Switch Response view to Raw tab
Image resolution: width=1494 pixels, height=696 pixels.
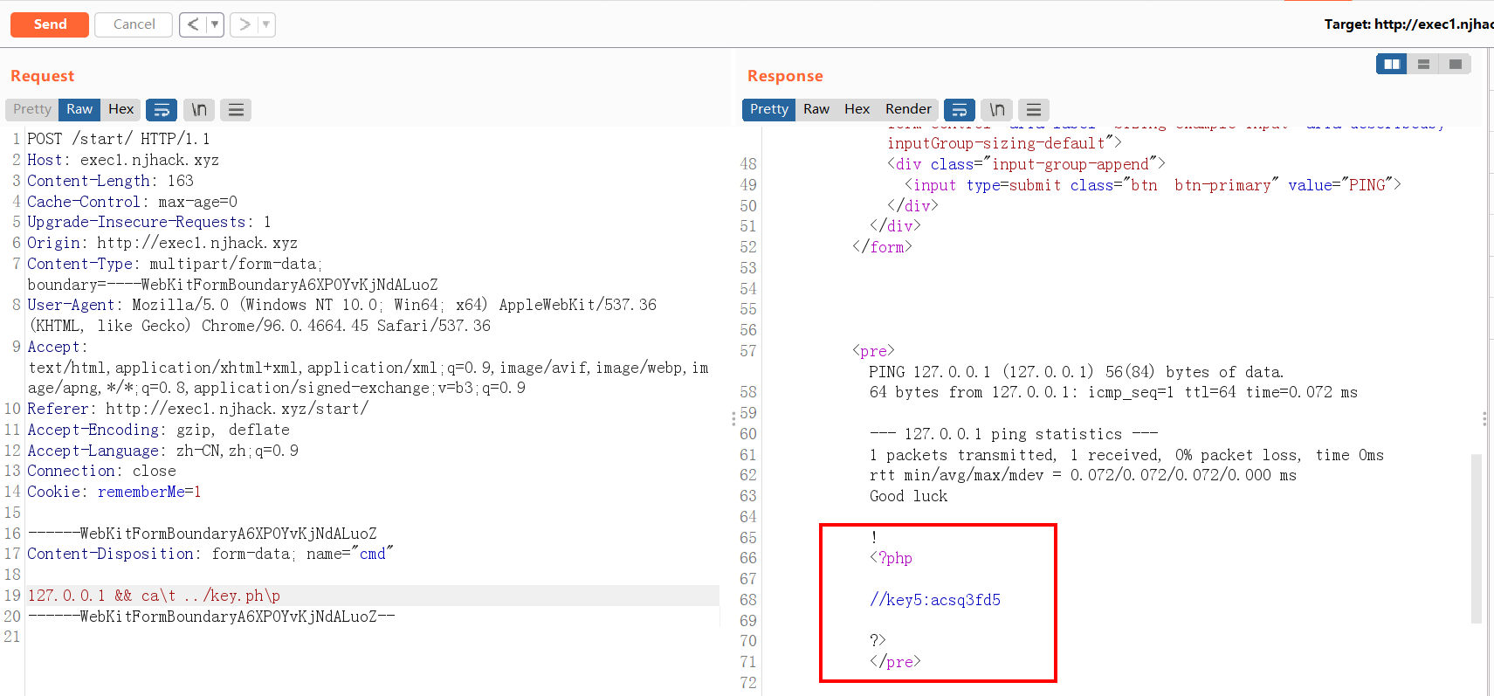tap(816, 109)
